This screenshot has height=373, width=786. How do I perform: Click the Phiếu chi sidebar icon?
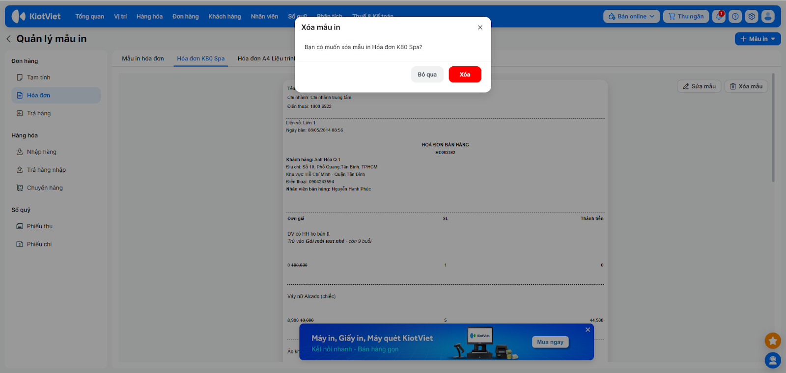(20, 244)
